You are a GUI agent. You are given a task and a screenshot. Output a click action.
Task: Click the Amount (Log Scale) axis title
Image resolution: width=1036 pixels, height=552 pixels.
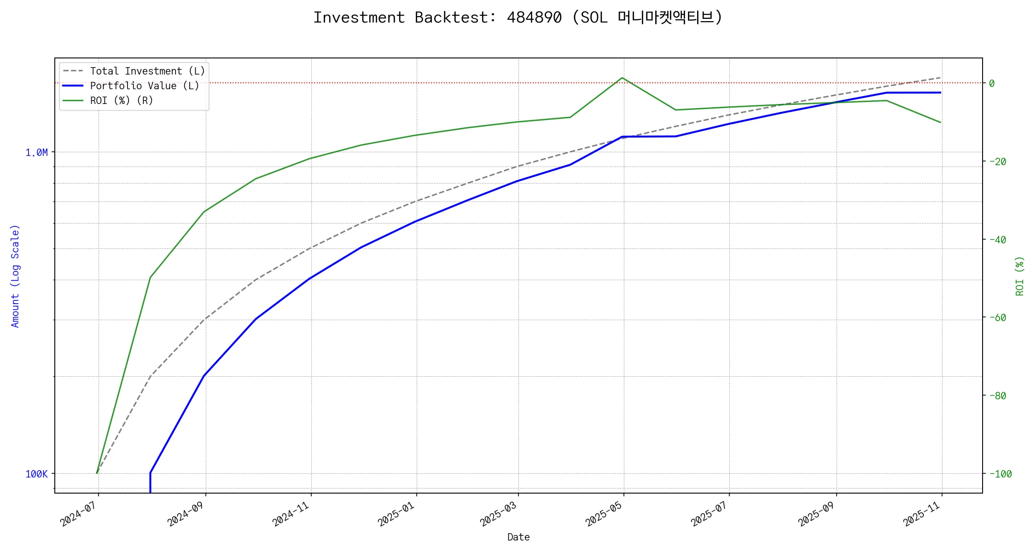15,276
